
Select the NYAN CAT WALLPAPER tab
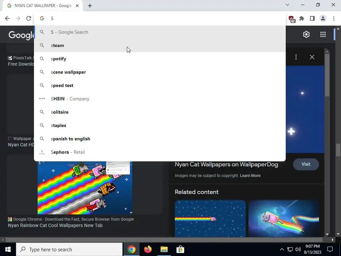point(42,6)
